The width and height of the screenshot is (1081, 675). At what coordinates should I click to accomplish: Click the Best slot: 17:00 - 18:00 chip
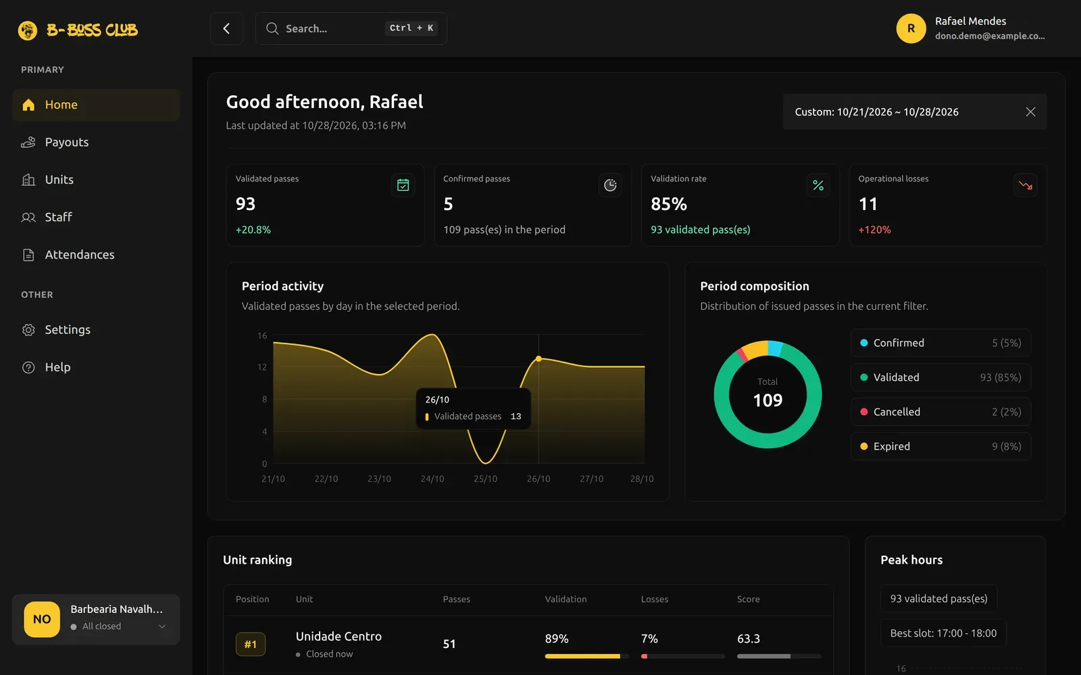coord(943,633)
